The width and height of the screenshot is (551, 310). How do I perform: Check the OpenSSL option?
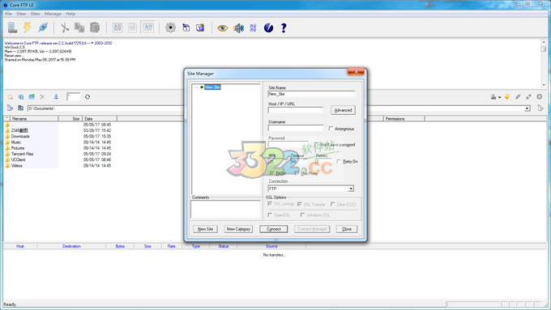click(270, 214)
